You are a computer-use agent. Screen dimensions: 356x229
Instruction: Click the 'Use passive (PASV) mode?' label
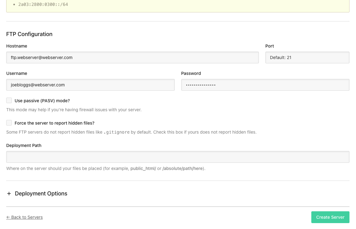42,101
